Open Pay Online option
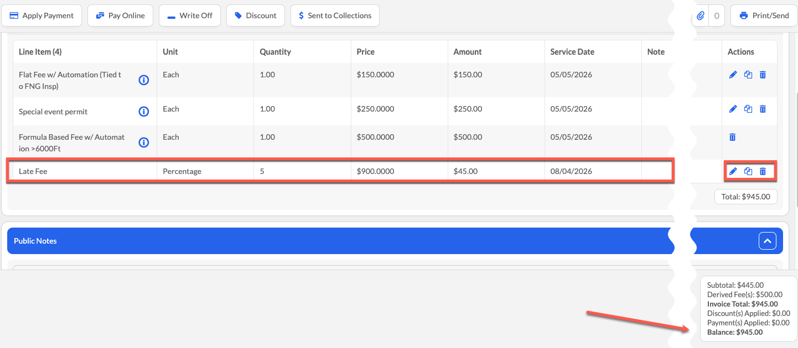Viewport: 798px width, 348px height. tap(120, 15)
